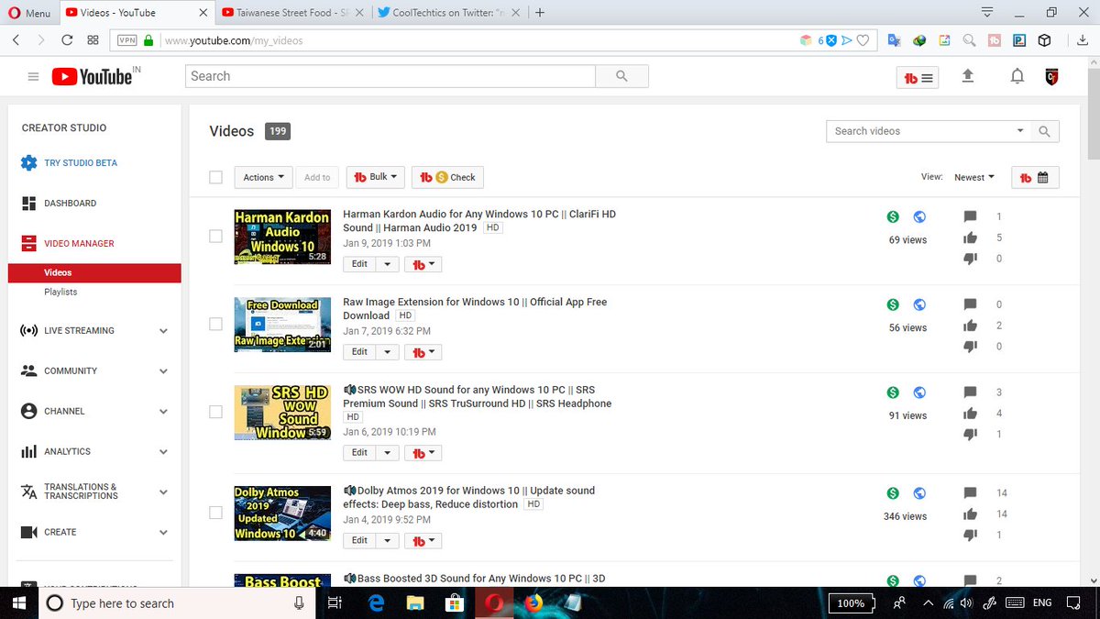Click monetization dollar icon for Harman Kardon video
The height and width of the screenshot is (619, 1100).
(x=893, y=216)
